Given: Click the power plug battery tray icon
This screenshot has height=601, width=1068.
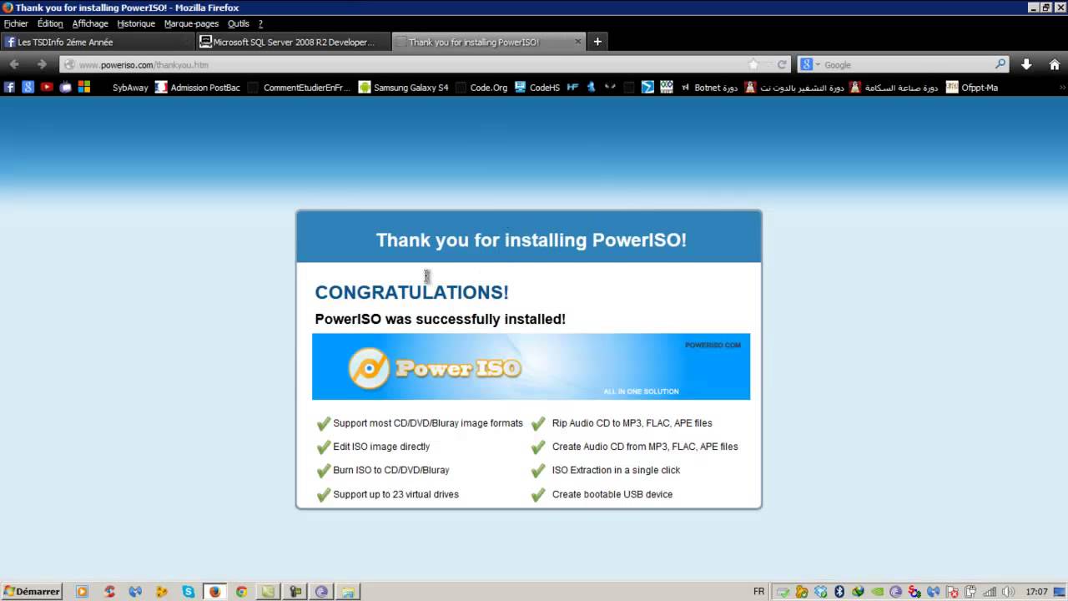Looking at the screenshot, I should [x=970, y=592].
